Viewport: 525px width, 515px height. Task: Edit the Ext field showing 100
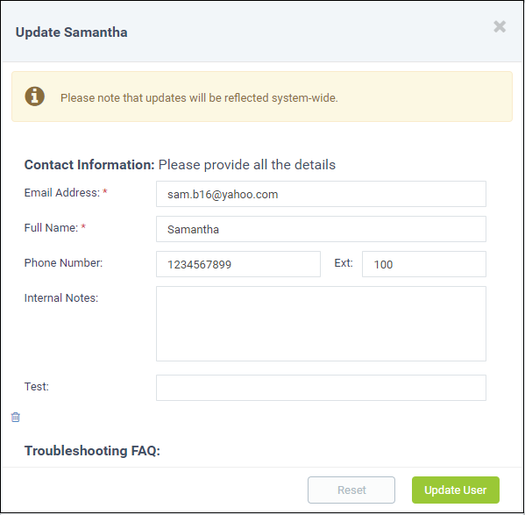pyautogui.click(x=424, y=264)
